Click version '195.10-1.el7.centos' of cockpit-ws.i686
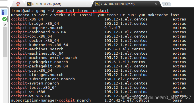194x103 pixels. pyautogui.click(x=126, y=92)
